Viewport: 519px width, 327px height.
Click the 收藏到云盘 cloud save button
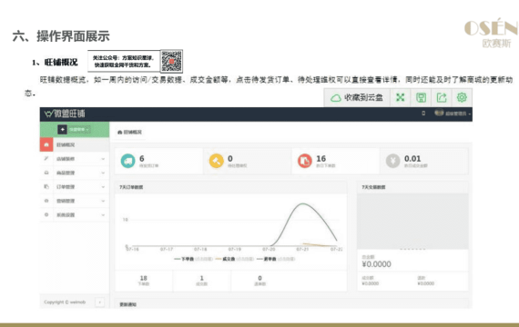357,97
